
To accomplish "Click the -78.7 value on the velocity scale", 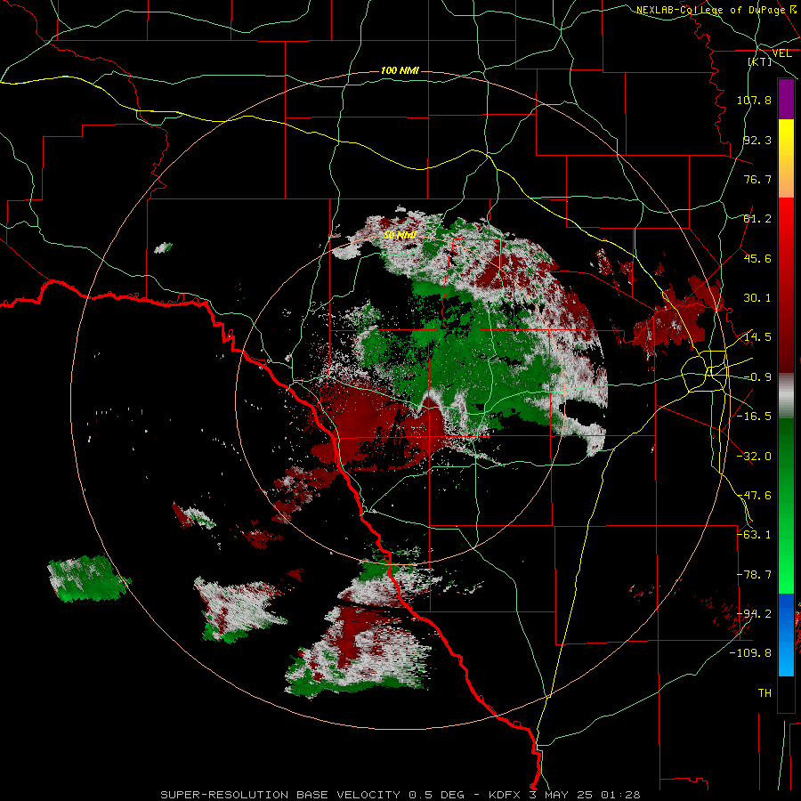I will tap(754, 575).
